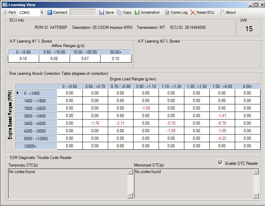
Task: Click the 9.67 airflow learning cell
Action: click(x=85, y=59)
